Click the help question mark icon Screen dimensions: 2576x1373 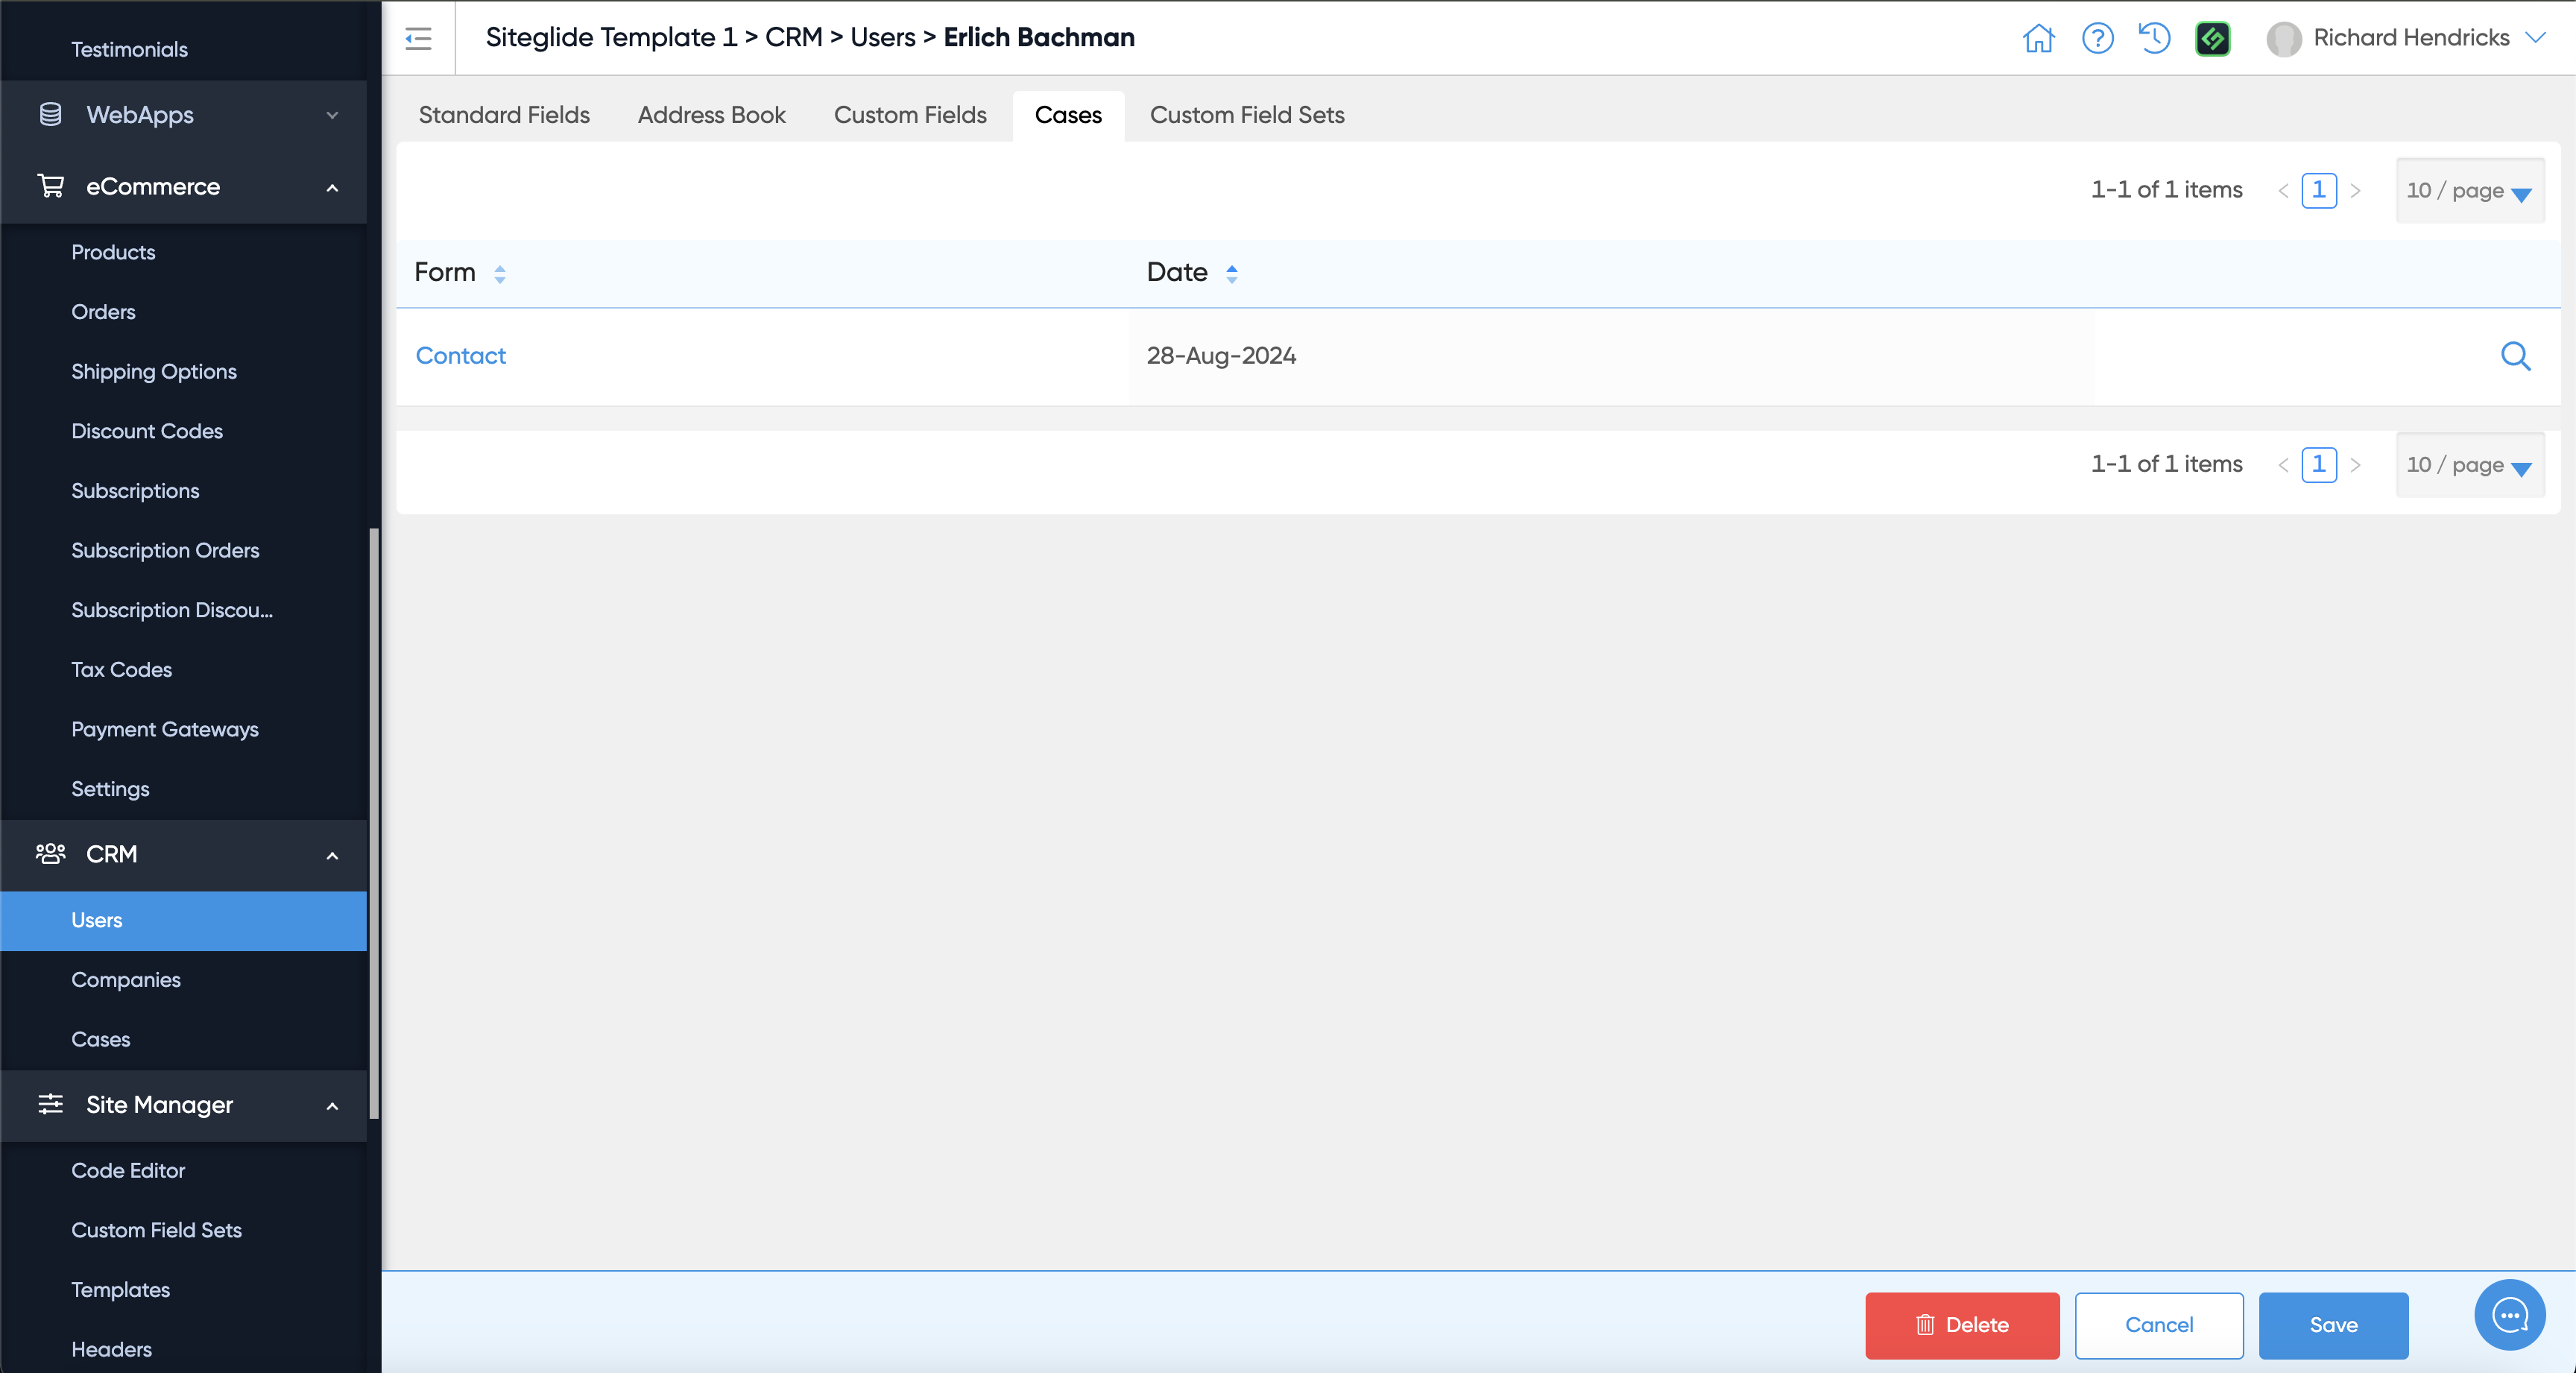(2097, 38)
